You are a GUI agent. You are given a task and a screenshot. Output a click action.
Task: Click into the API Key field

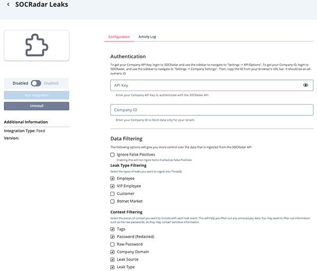[206, 85]
